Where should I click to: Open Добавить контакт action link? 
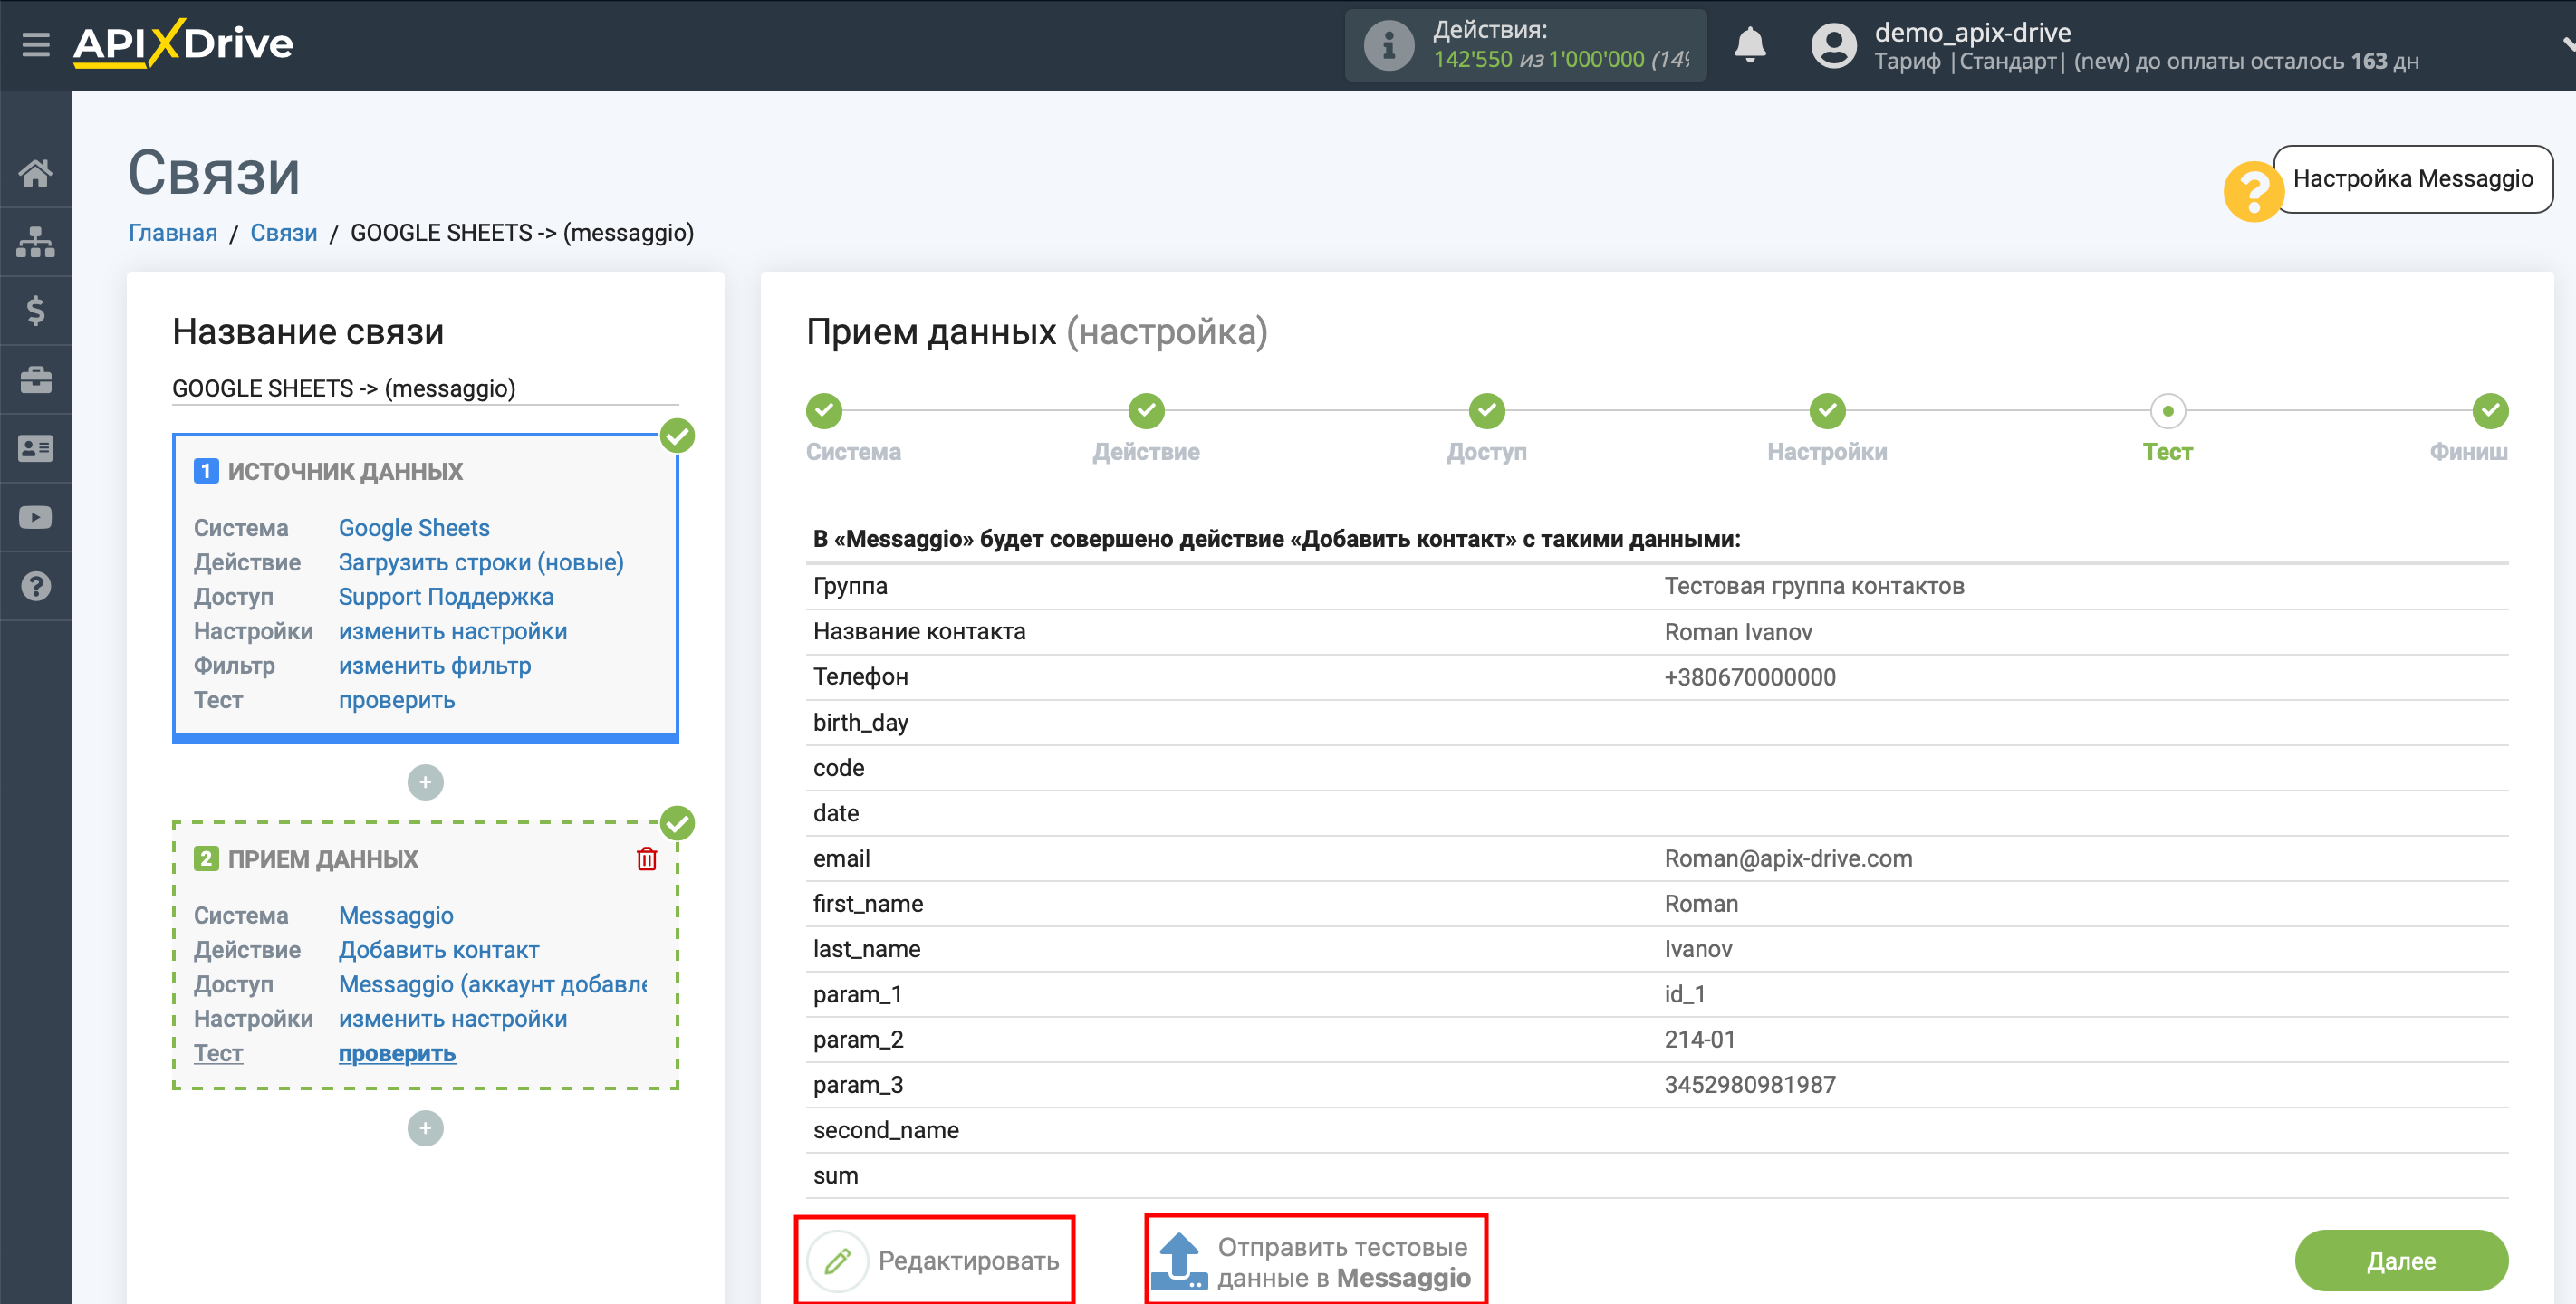pos(439,950)
